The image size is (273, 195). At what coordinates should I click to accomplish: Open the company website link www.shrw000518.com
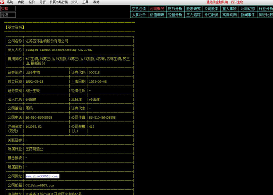pos(42,176)
